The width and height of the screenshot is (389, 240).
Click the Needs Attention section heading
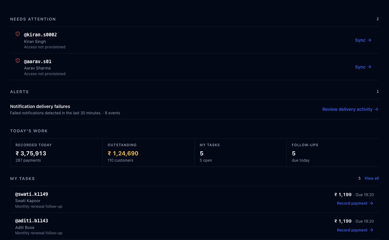(x=33, y=19)
